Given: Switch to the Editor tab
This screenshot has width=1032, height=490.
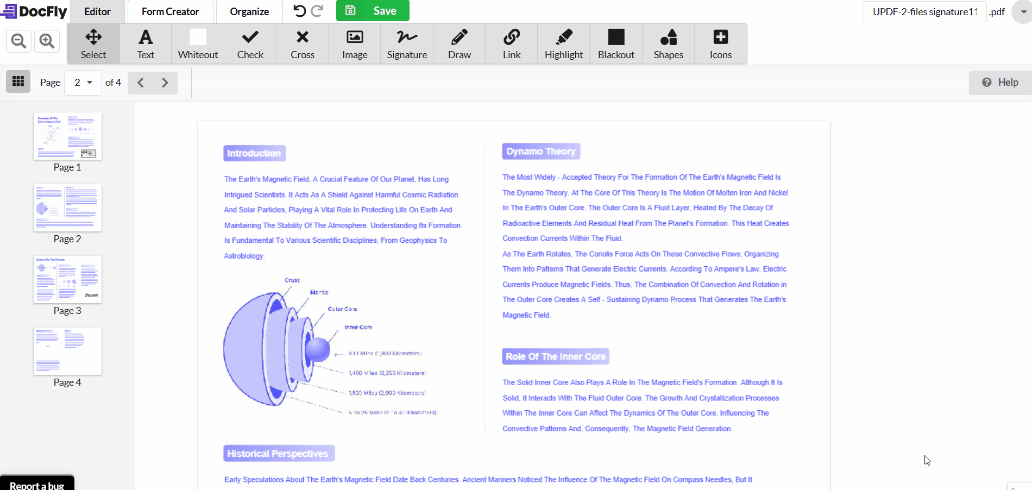Looking at the screenshot, I should click(97, 11).
